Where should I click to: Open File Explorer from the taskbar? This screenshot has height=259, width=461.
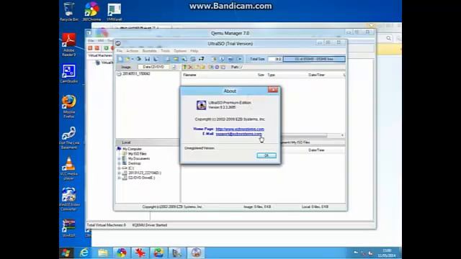tap(103, 253)
